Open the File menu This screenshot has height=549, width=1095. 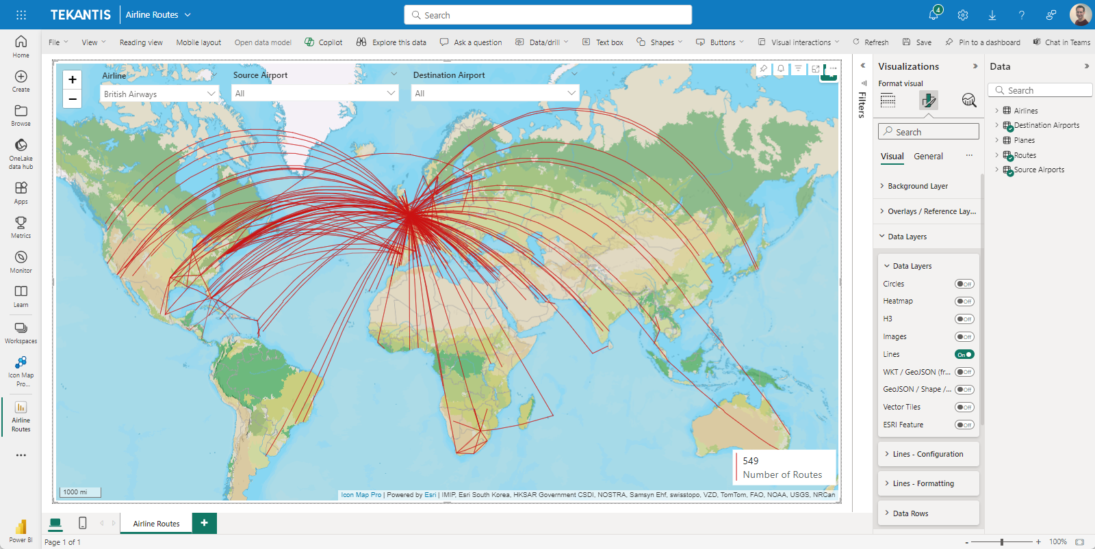click(58, 42)
